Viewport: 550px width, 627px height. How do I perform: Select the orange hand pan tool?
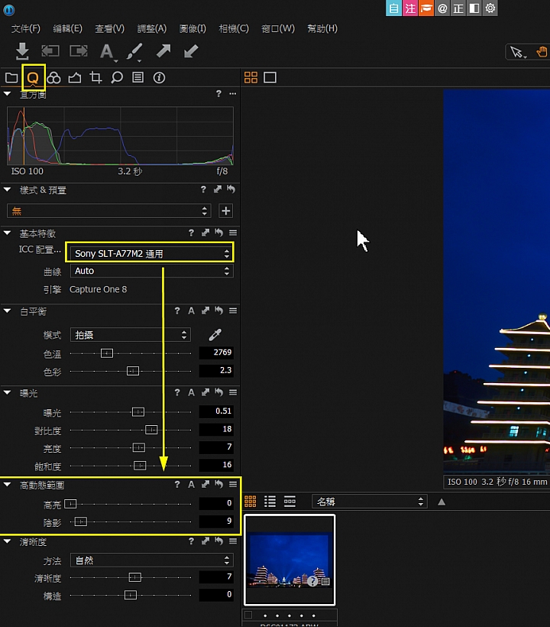(542, 52)
